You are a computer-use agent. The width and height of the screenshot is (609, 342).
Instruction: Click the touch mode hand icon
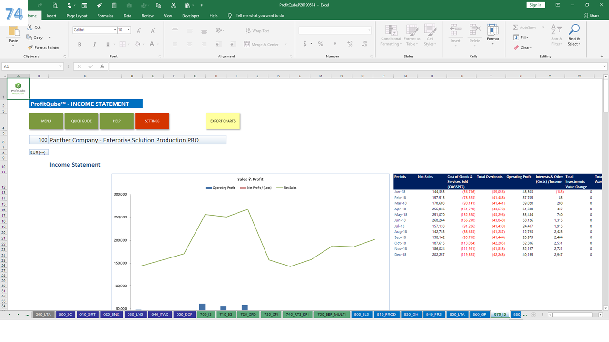coord(69,5)
